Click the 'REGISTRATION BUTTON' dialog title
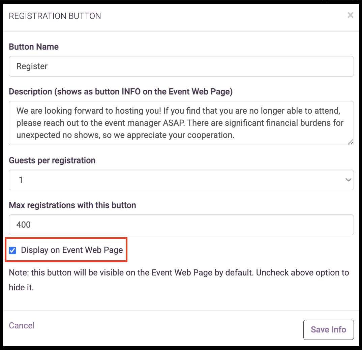 click(x=55, y=16)
